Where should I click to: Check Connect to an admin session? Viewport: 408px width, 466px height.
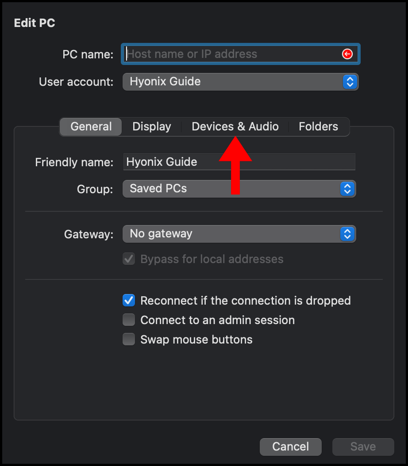(x=128, y=320)
